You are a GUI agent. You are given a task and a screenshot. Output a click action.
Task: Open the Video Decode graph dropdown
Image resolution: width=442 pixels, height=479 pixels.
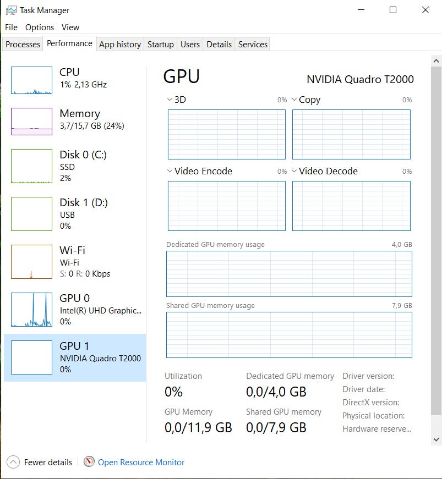tap(294, 172)
